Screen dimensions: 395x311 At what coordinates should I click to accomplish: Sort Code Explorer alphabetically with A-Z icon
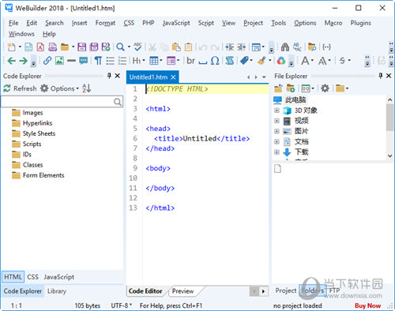(x=86, y=88)
